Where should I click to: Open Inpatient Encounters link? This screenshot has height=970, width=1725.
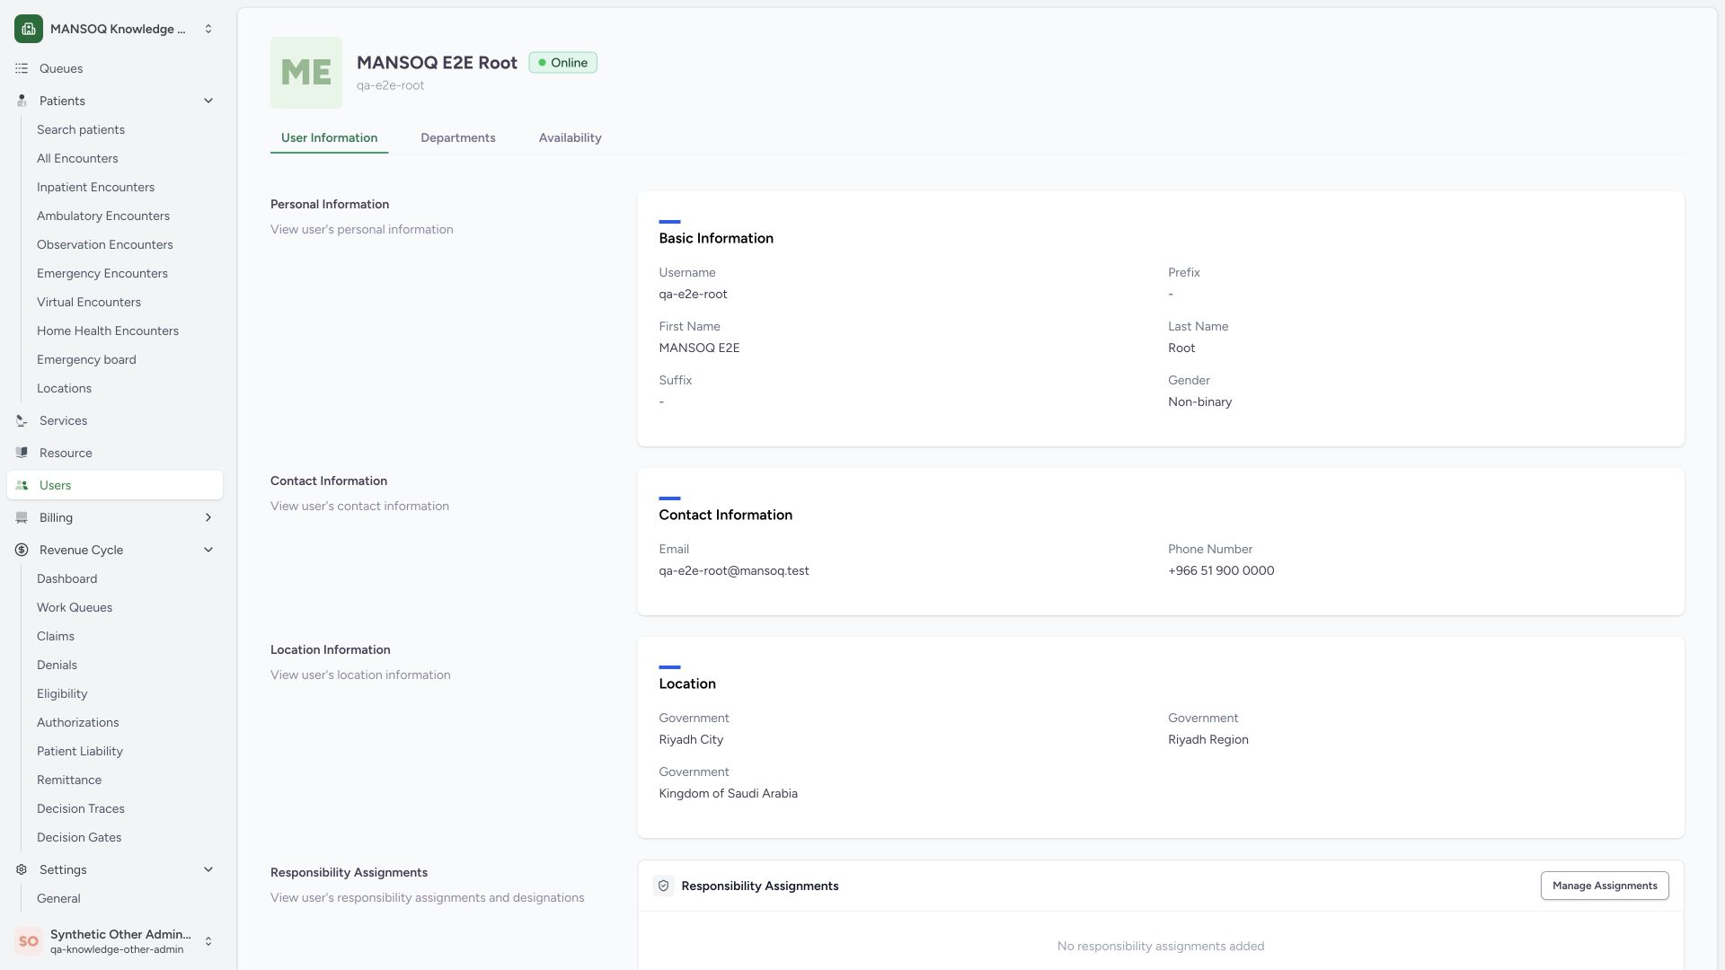[95, 187]
